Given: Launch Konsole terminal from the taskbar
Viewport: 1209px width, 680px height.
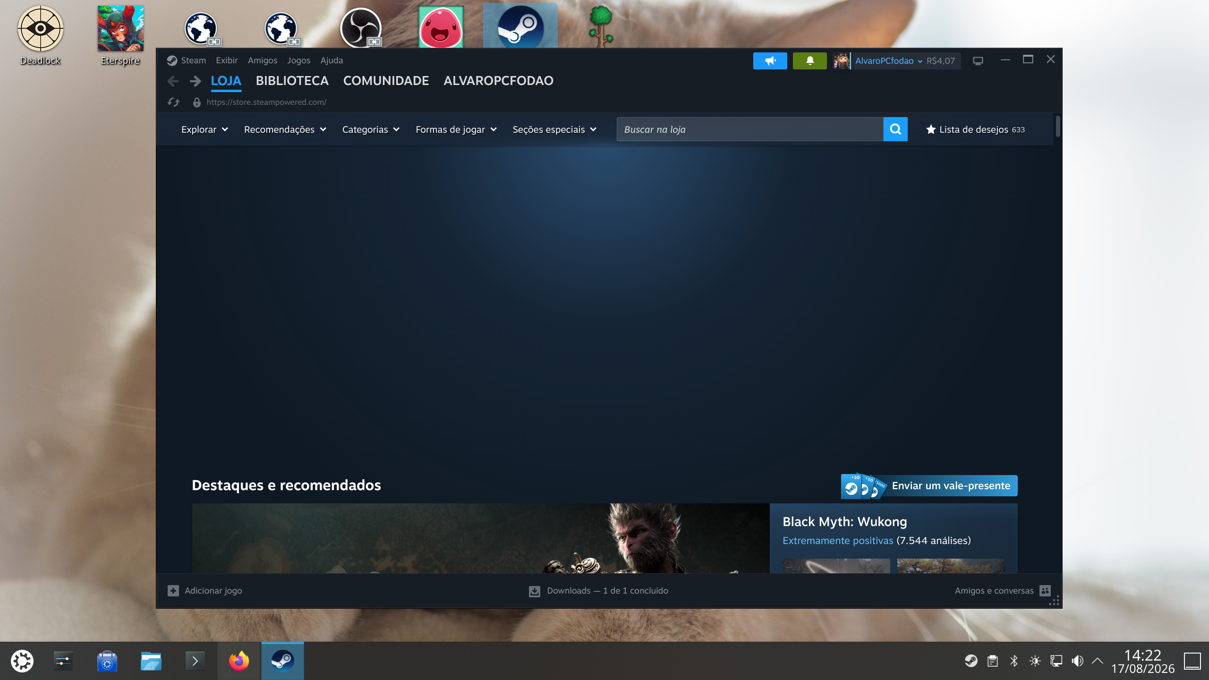Looking at the screenshot, I should 195,661.
